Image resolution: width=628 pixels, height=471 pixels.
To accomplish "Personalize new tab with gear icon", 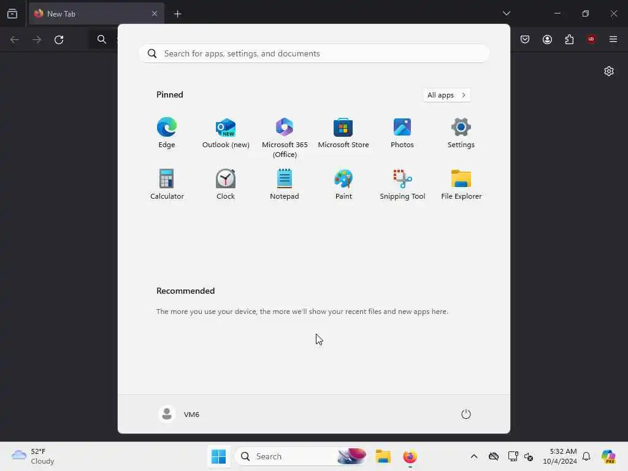I will (609, 71).
